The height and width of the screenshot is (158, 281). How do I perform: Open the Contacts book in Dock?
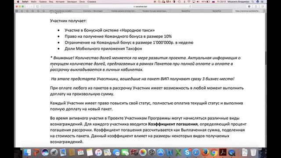pyautogui.click(x=72, y=152)
